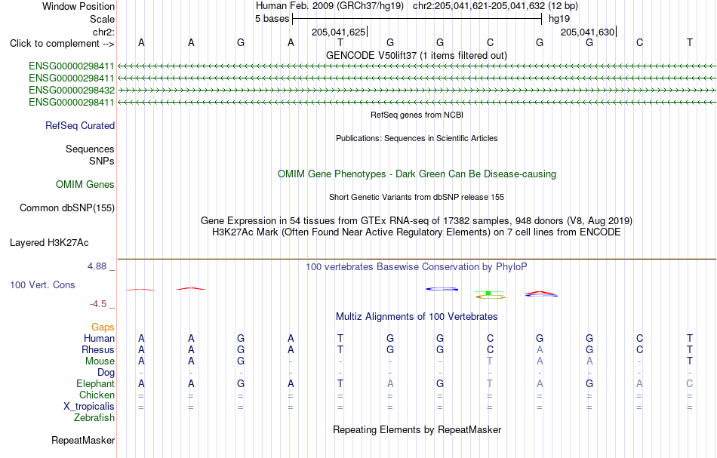717x458 pixels.
Task: Open 'Publications: Sequences in Scientific Articles' title
Action: pyautogui.click(x=417, y=139)
